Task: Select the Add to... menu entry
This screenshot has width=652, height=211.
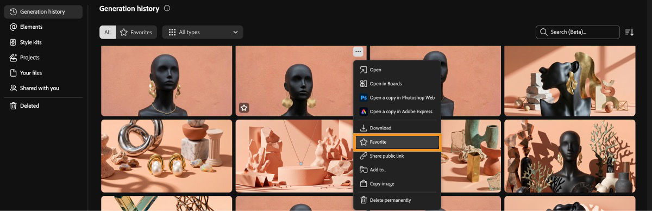Action: (397, 170)
